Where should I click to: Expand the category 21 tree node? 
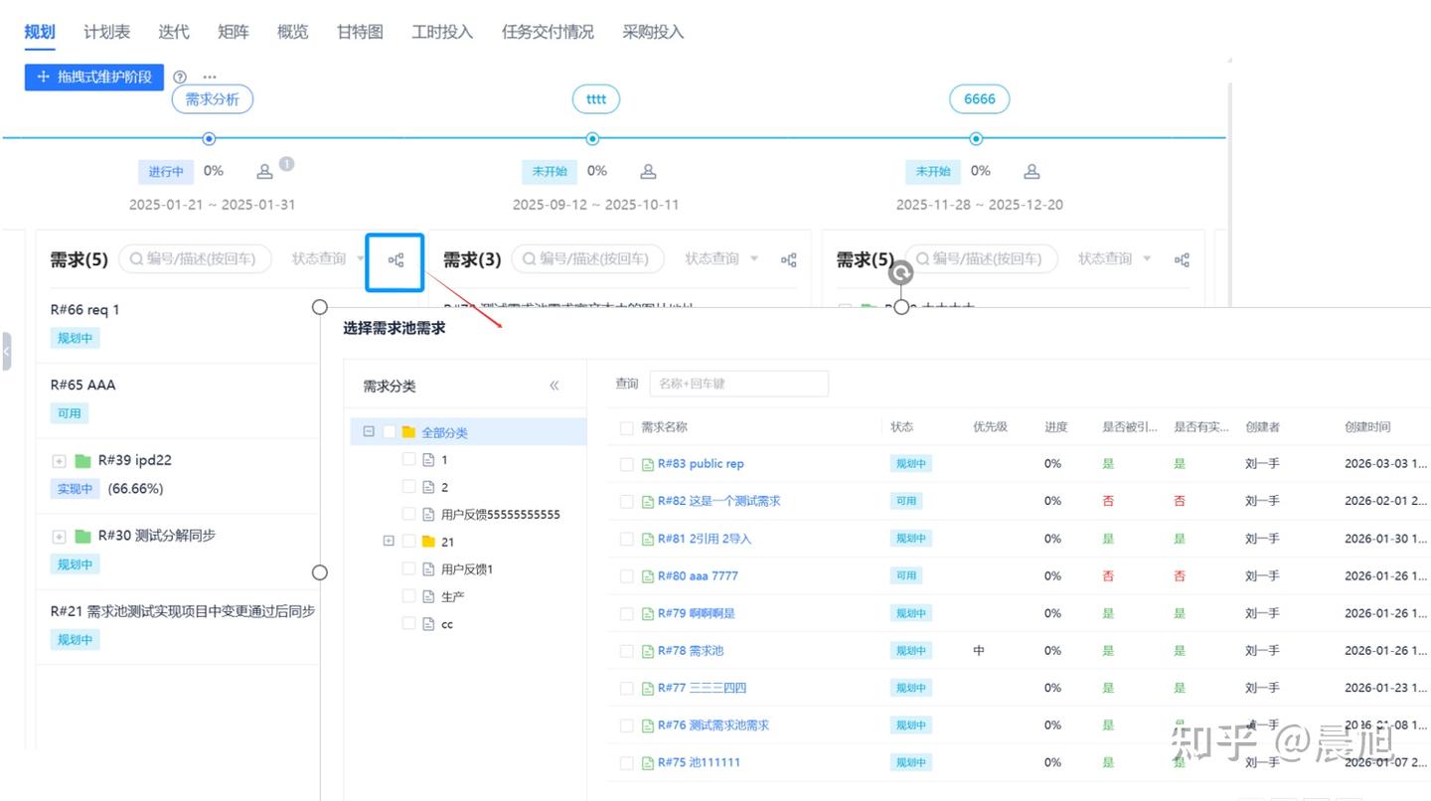tap(389, 542)
